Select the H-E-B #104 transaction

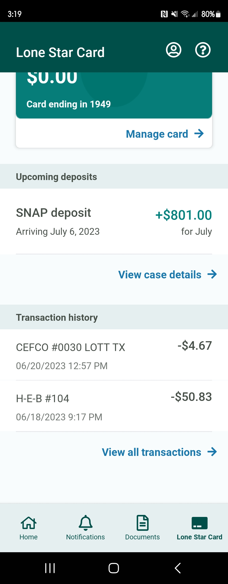coord(114,406)
